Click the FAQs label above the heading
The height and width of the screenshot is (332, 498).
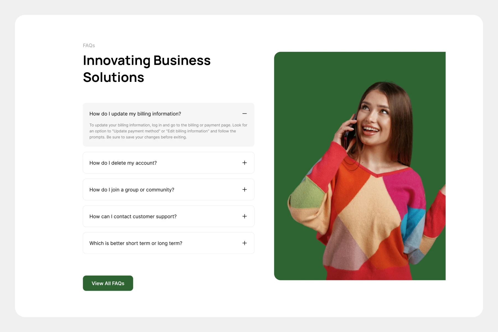coord(89,45)
